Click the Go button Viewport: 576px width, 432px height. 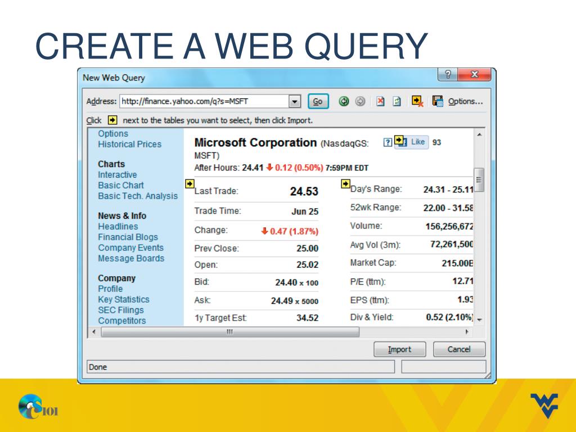click(x=318, y=101)
